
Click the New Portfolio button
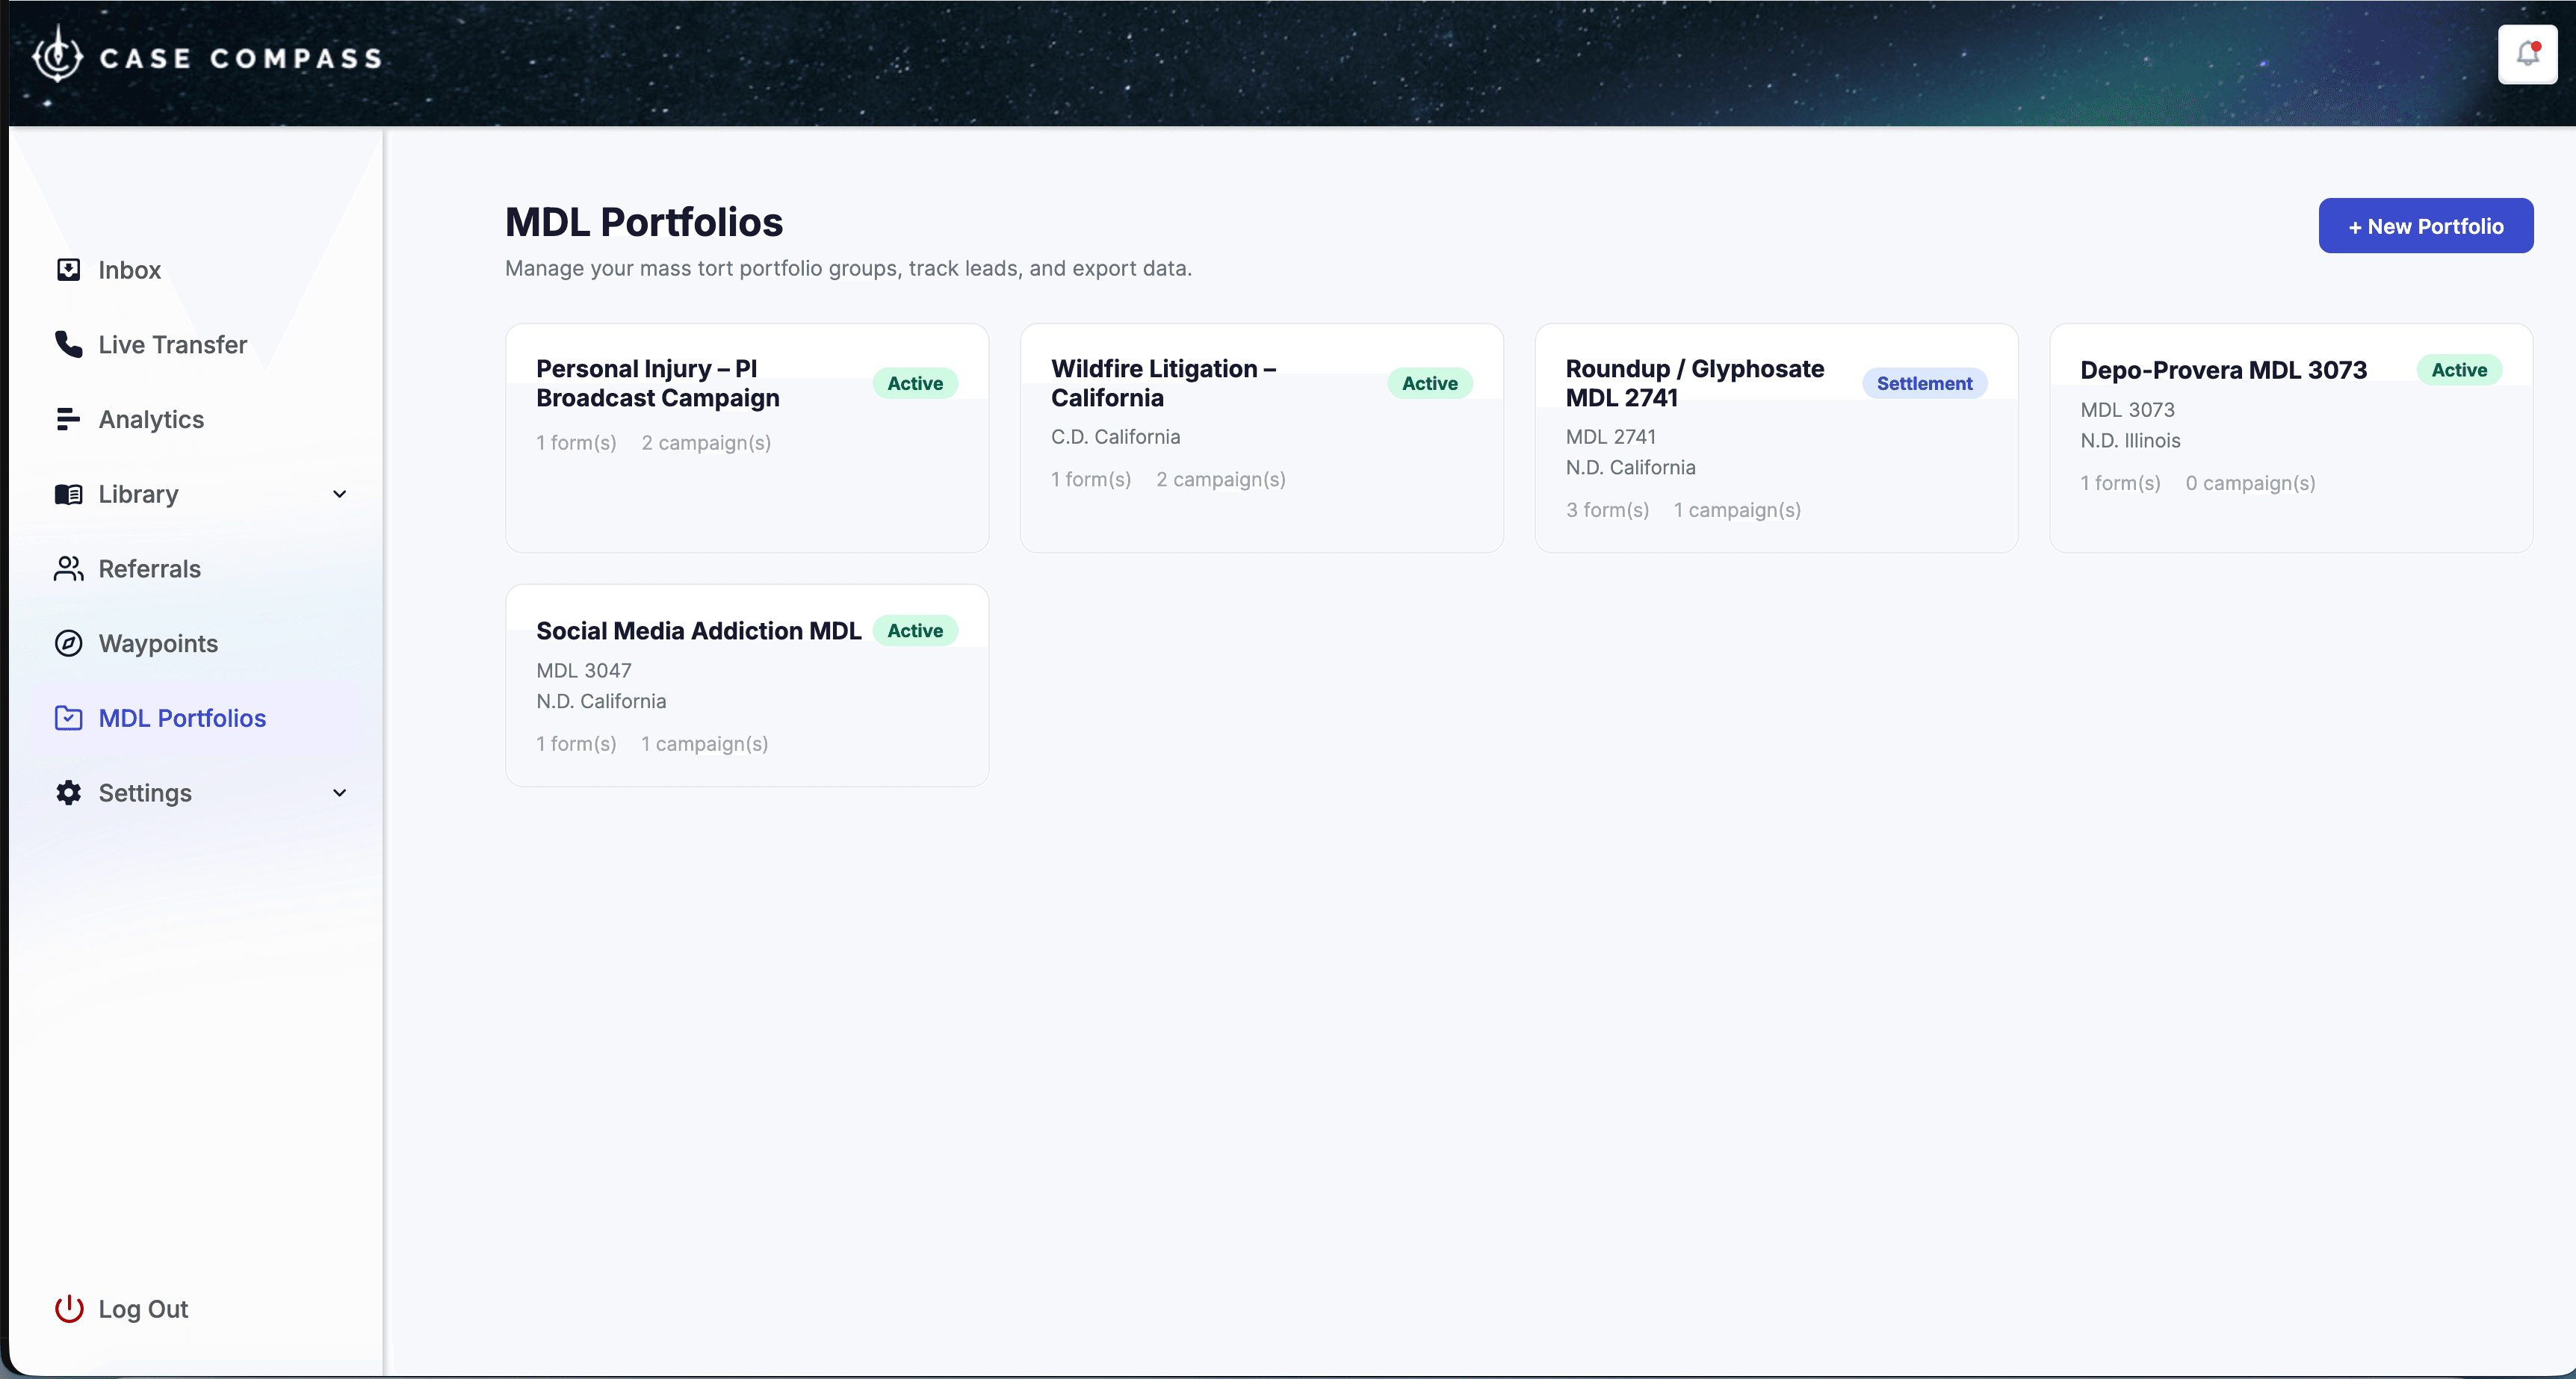tap(2425, 225)
